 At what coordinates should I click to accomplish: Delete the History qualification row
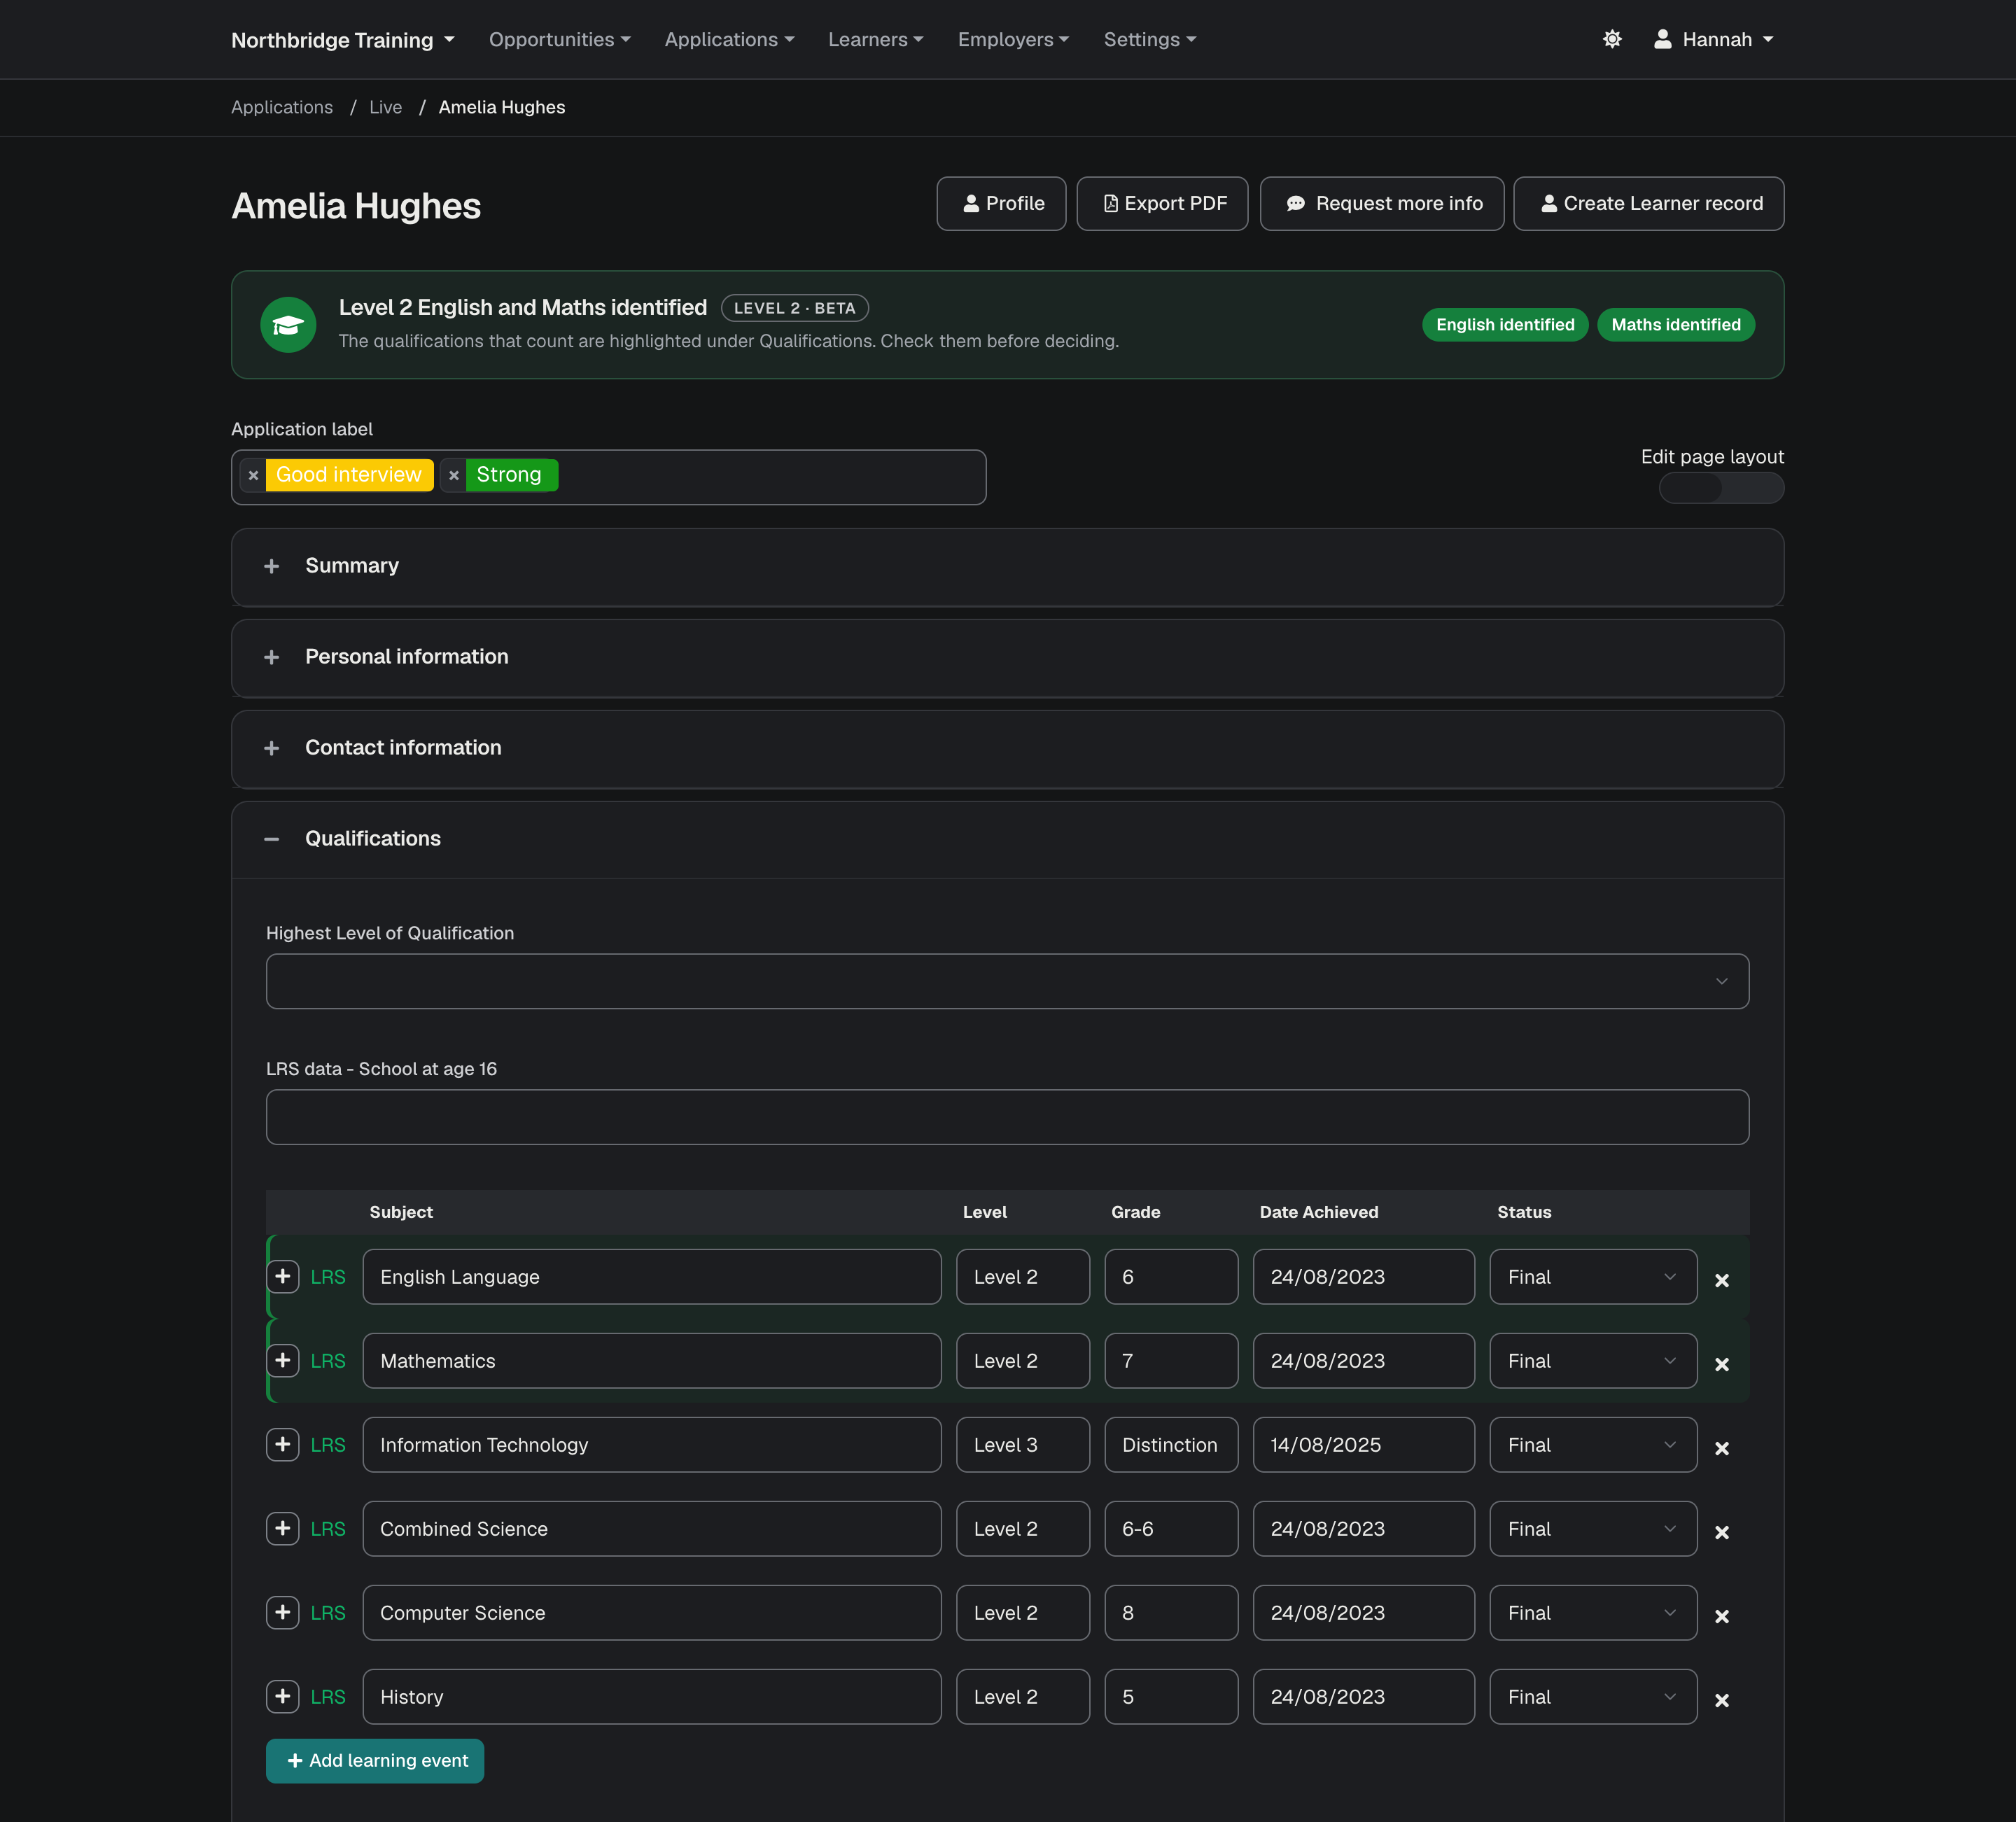(x=1722, y=1700)
